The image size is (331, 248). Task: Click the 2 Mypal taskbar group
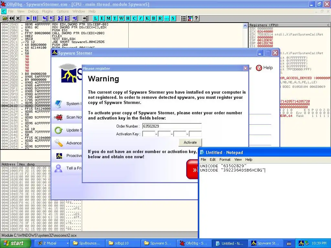click(52, 243)
